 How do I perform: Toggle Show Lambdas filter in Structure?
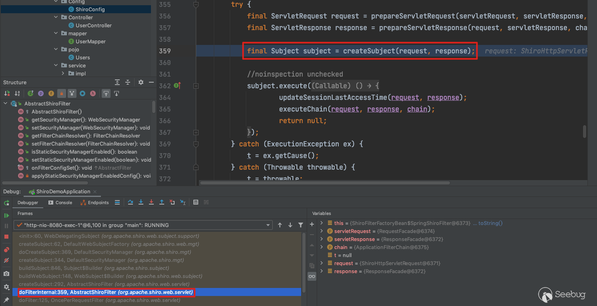92,93
